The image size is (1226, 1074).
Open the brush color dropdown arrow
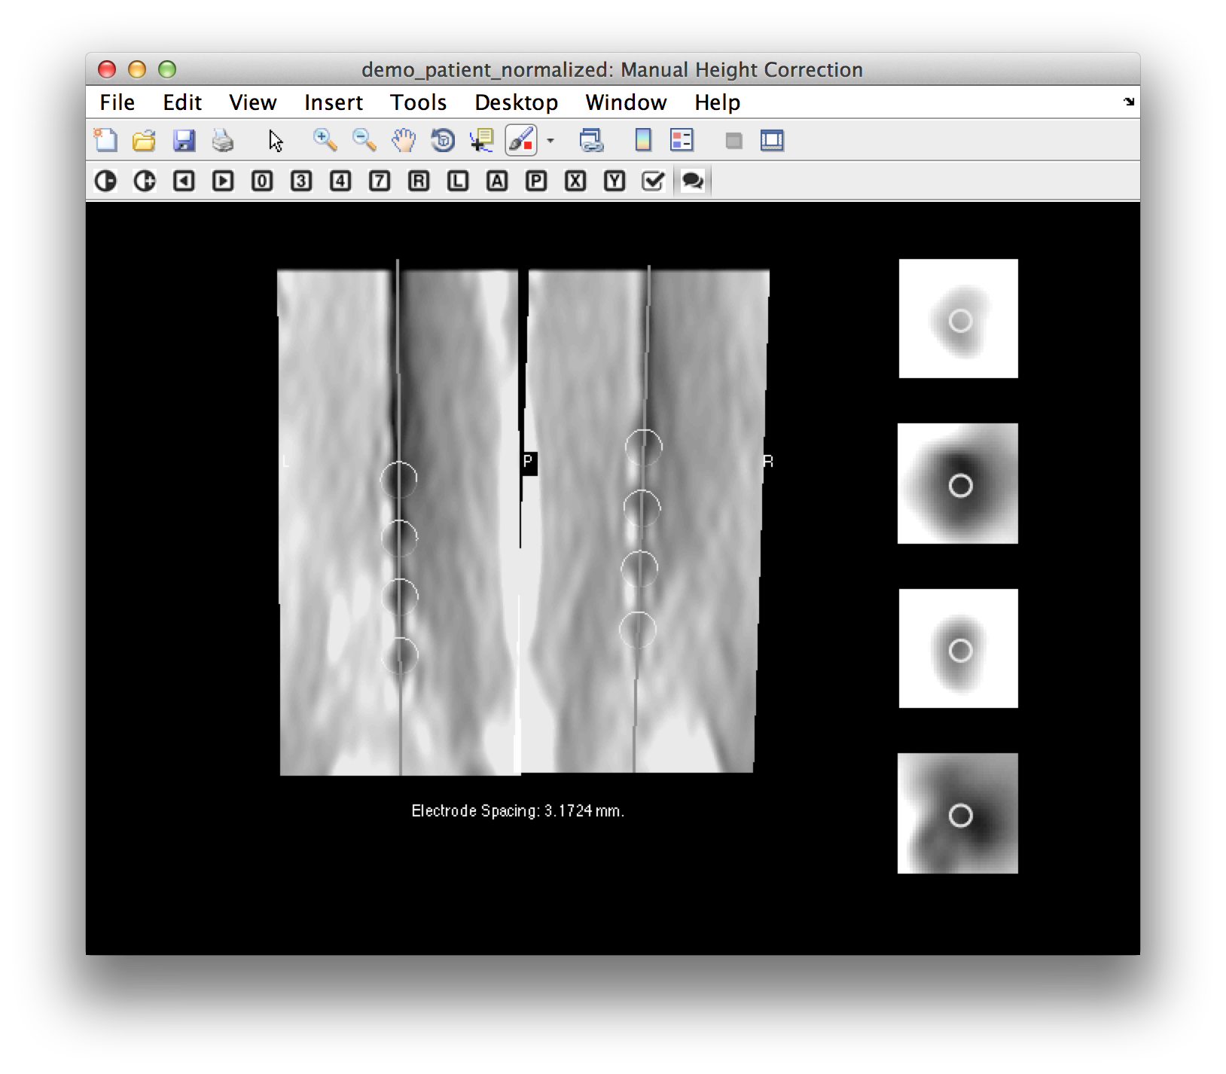click(x=550, y=142)
